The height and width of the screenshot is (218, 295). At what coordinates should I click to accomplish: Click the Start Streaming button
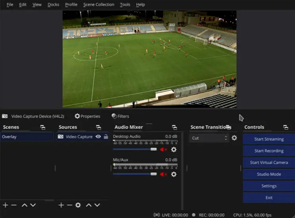tap(269, 139)
